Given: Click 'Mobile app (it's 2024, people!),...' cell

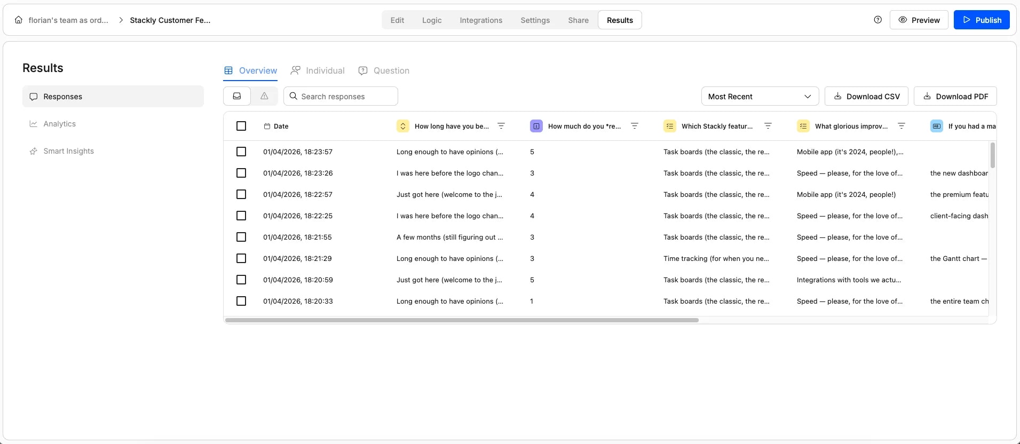Looking at the screenshot, I should coord(850,152).
